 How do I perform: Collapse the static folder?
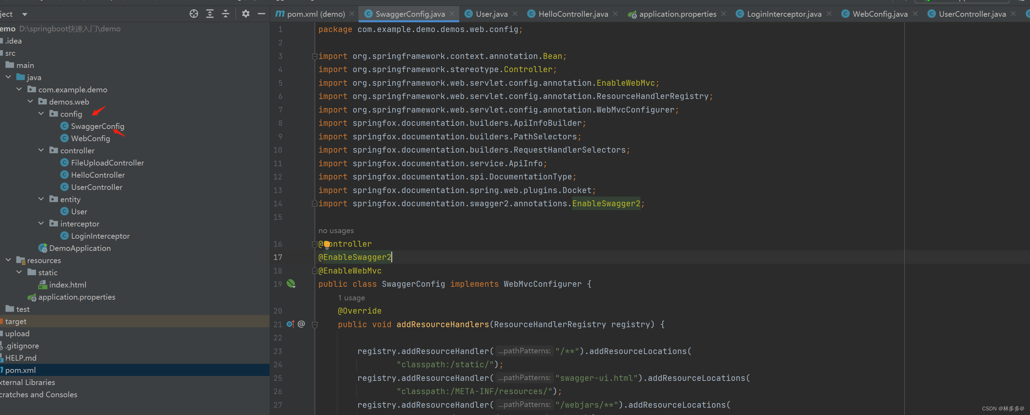pyautogui.click(x=19, y=272)
